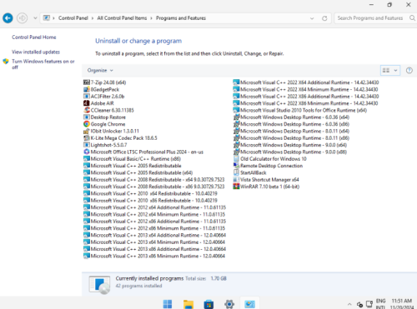Select the Lightshot-5.5.0.7 icon

(87, 145)
